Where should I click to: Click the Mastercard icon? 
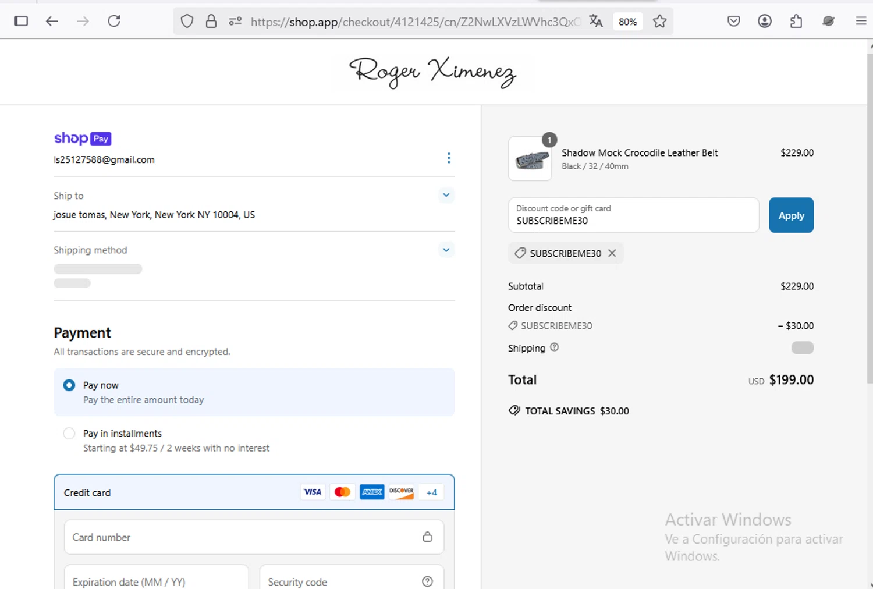[342, 492]
